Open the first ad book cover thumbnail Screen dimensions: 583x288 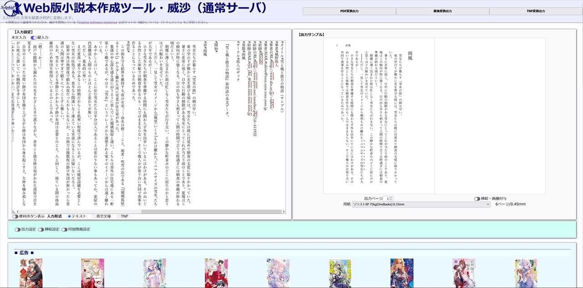tap(31, 273)
